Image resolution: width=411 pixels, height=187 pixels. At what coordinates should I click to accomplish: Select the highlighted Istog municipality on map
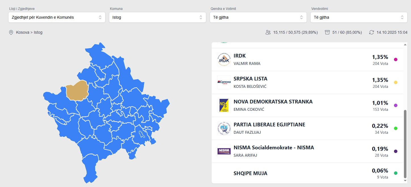point(77,91)
